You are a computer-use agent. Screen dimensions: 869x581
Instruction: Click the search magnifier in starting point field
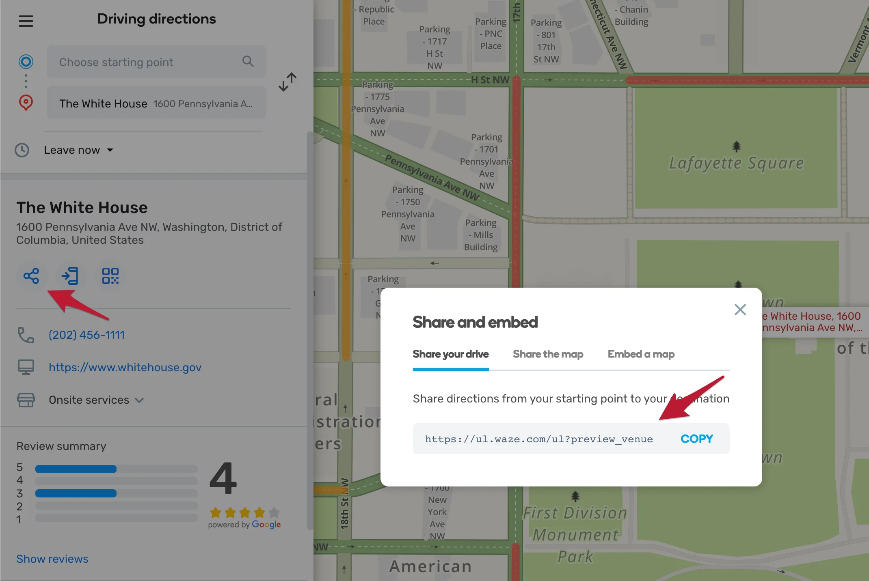(x=248, y=61)
